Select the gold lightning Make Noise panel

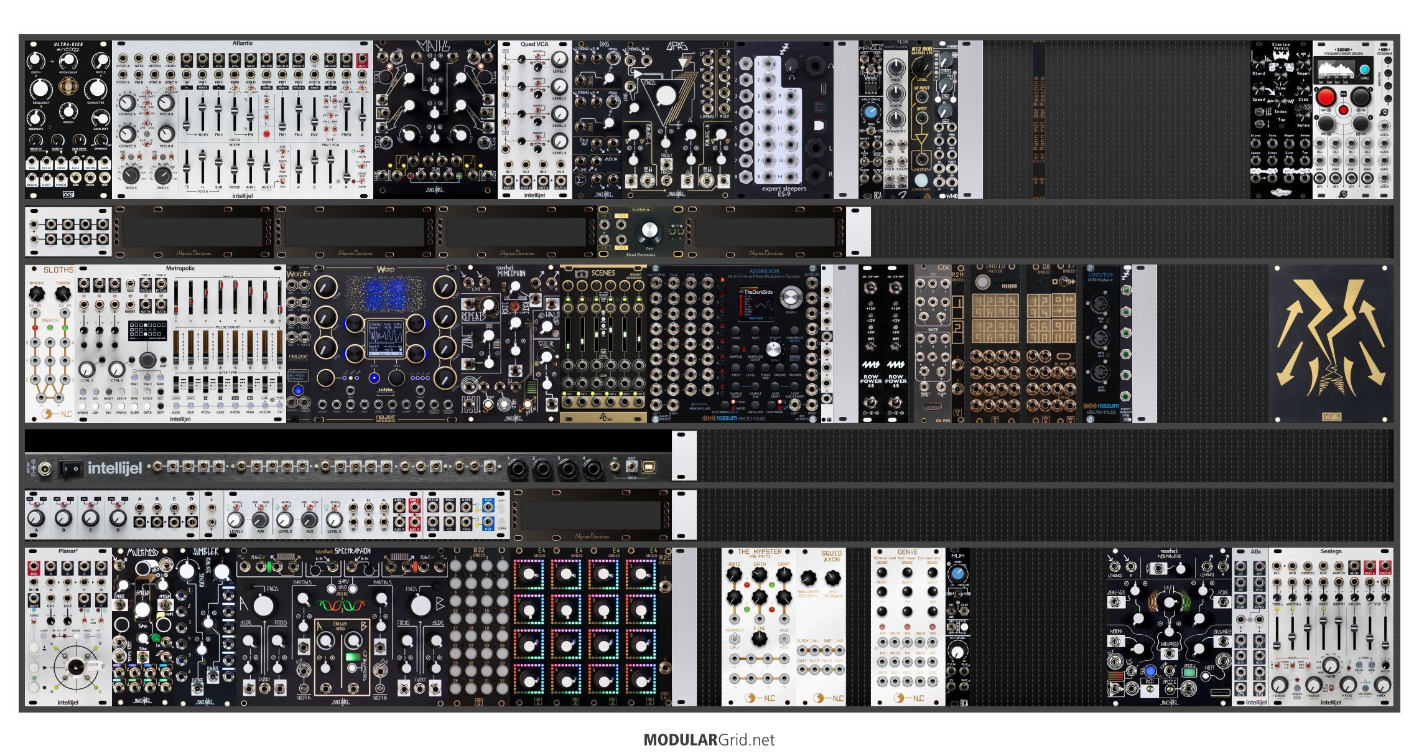point(1331,344)
